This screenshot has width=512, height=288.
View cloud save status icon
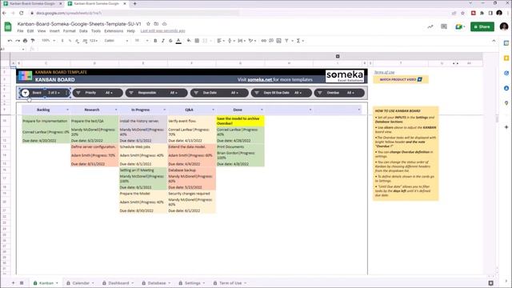point(165,24)
